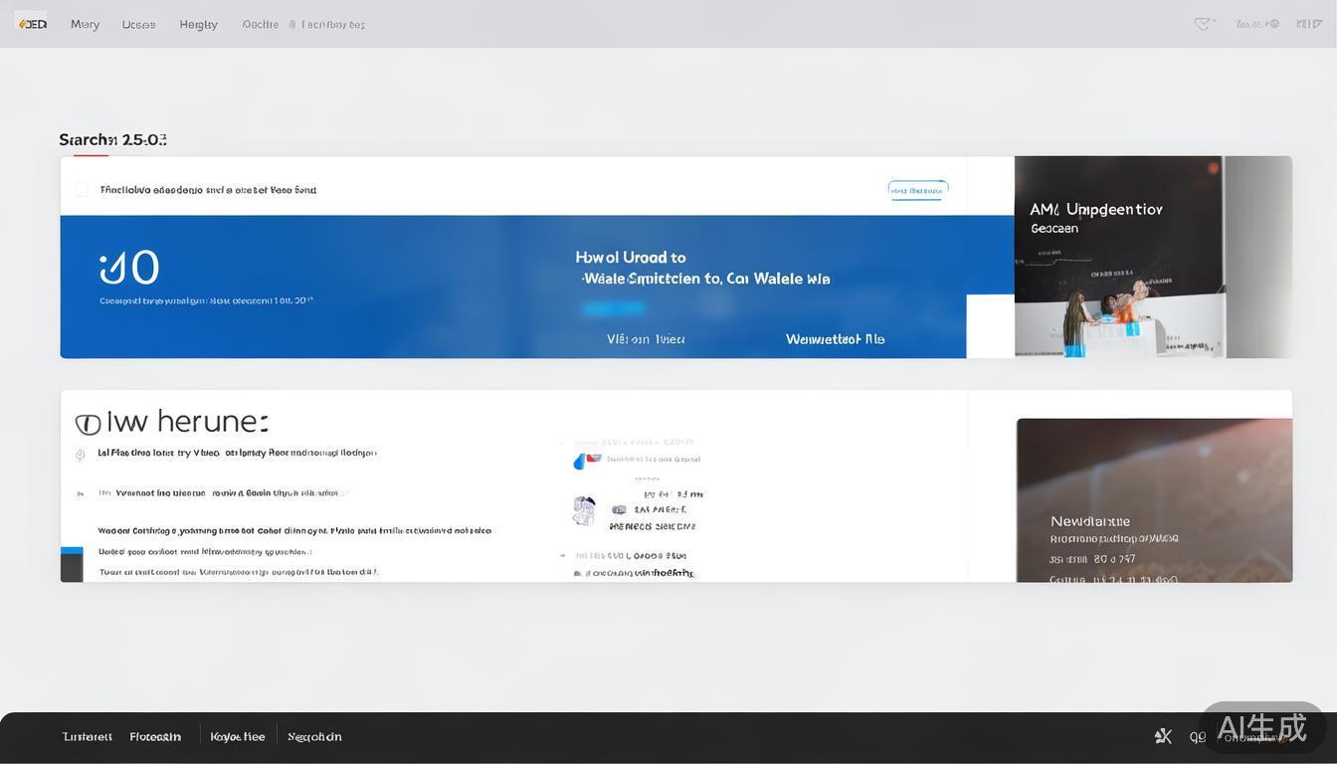This screenshot has width=1337, height=764.
Task: Open the 'Newdiartue' thumbnail card
Action: pyautogui.click(x=1154, y=500)
